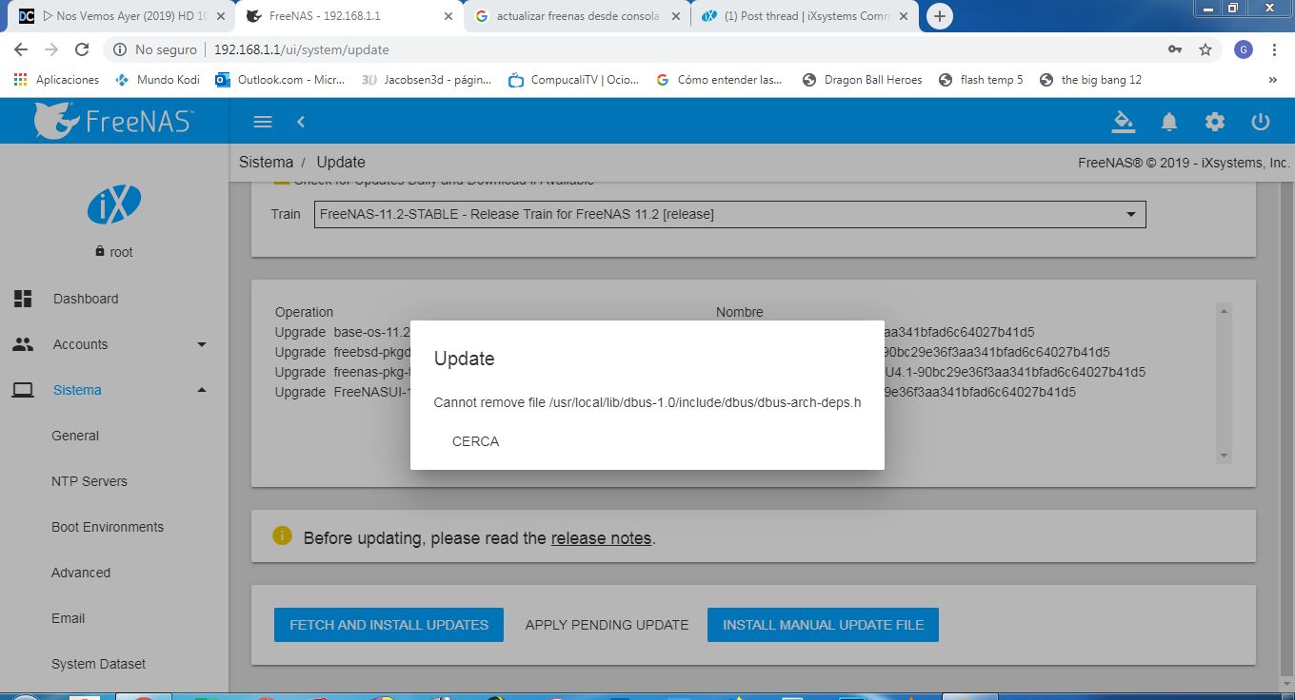1295x700 pixels.
Task: Click Upgrade base-os row text
Action: point(343,332)
